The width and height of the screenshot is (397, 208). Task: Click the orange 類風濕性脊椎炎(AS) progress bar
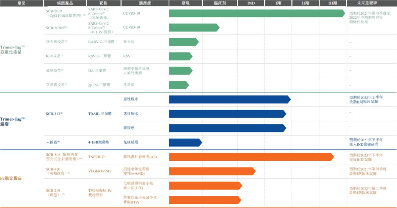point(251,157)
